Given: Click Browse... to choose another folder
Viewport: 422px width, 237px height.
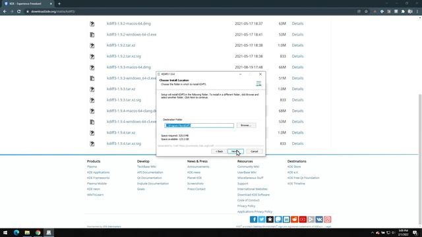Looking at the screenshot, I should point(246,125).
